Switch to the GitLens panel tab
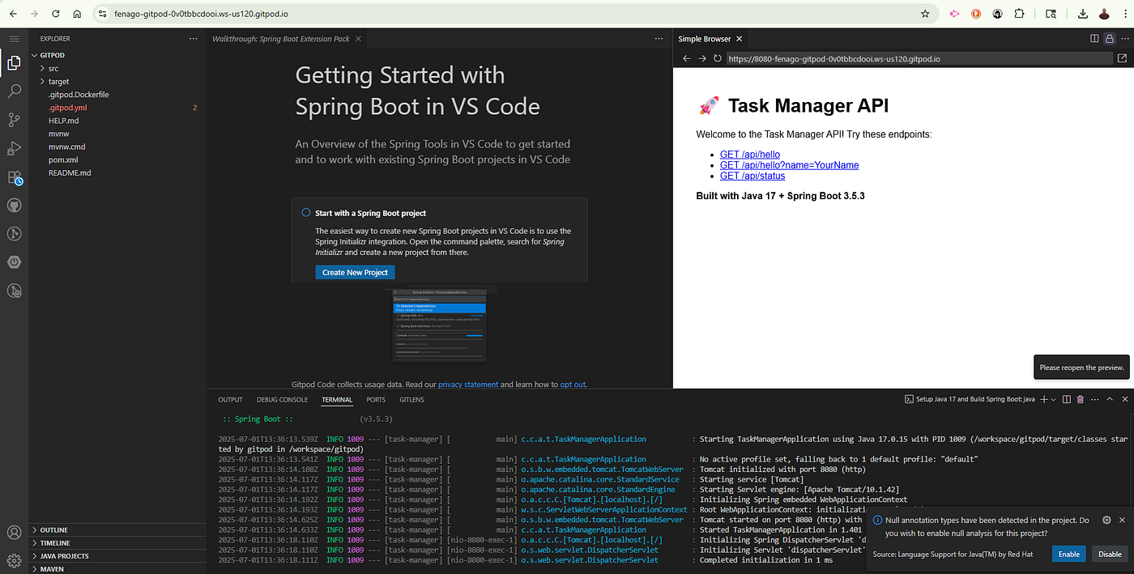Screen dimensions: 1134x574 pos(413,399)
